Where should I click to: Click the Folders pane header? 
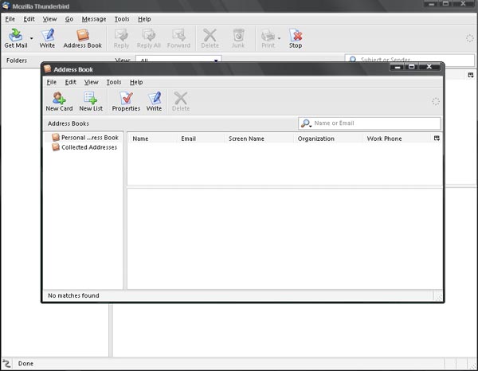(x=17, y=61)
